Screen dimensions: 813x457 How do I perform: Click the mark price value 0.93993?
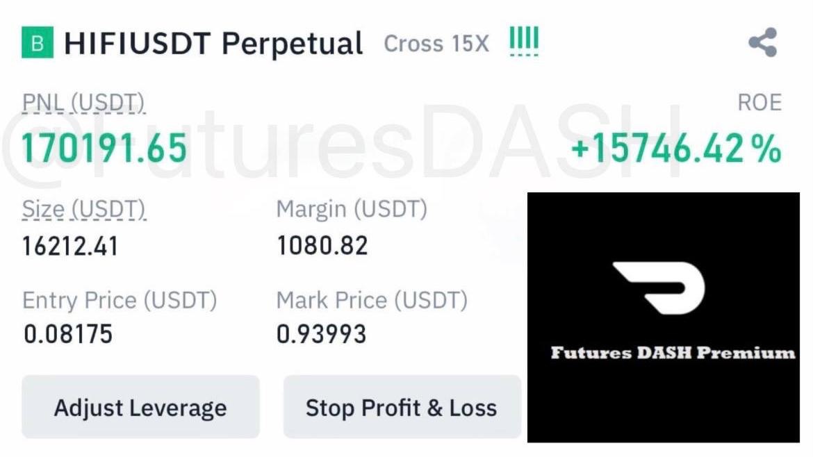[x=322, y=333]
